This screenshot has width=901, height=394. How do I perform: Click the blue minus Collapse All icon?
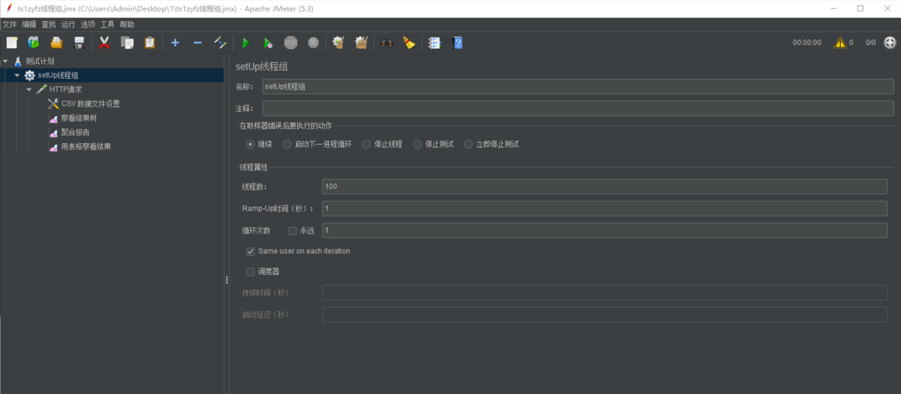(198, 43)
